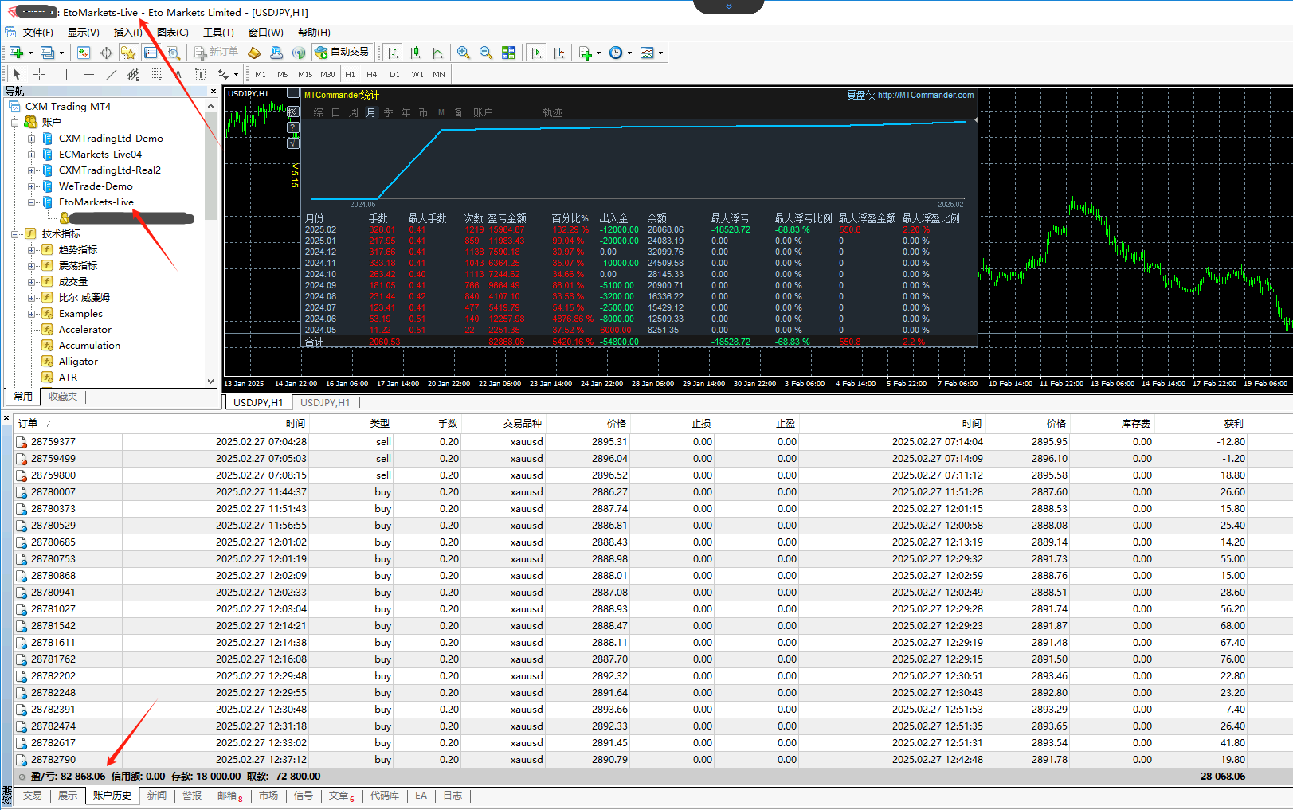Viewport: 1293px width, 810px height.
Task: Open the MetaEditor book icon
Action: pos(254,53)
